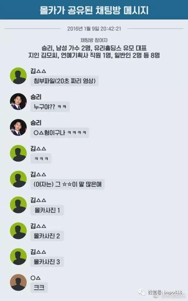Select the (여자는) 그 ☆☆이 말 많은애 bubble
Viewport: 188px width, 301px height.
tap(68, 184)
